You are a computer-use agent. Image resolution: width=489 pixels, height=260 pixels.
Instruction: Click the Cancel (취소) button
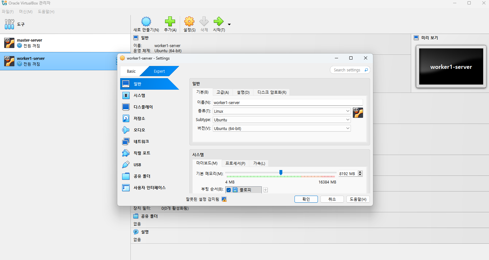pyautogui.click(x=332, y=199)
